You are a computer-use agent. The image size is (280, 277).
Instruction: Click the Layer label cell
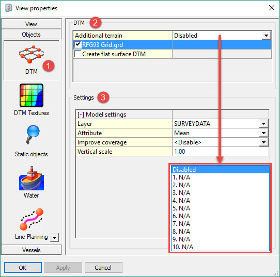tap(124, 124)
